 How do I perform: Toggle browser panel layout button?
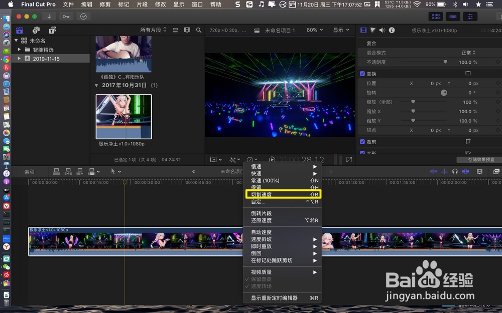coord(436,17)
